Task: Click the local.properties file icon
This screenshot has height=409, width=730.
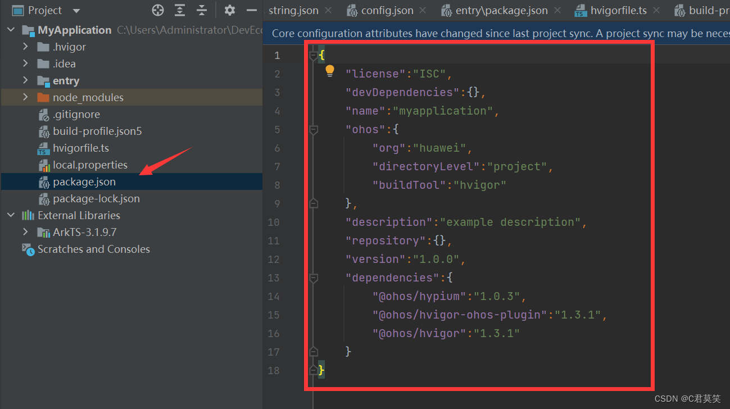Action: click(x=44, y=165)
